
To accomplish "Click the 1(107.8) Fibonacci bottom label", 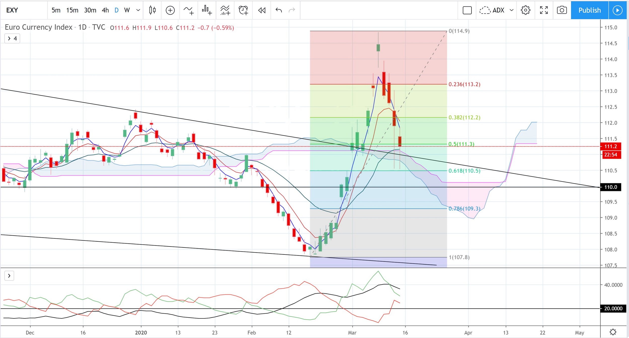I will coord(459,257).
